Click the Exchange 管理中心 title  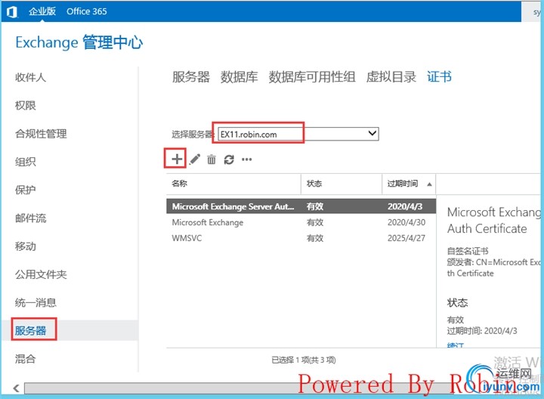79,42
